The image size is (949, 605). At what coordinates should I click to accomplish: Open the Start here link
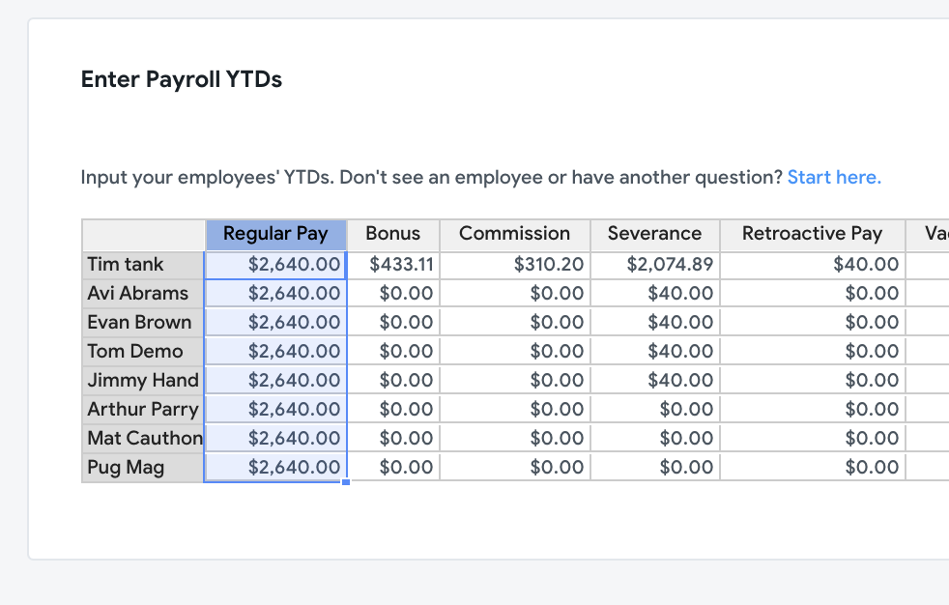pyautogui.click(x=834, y=177)
